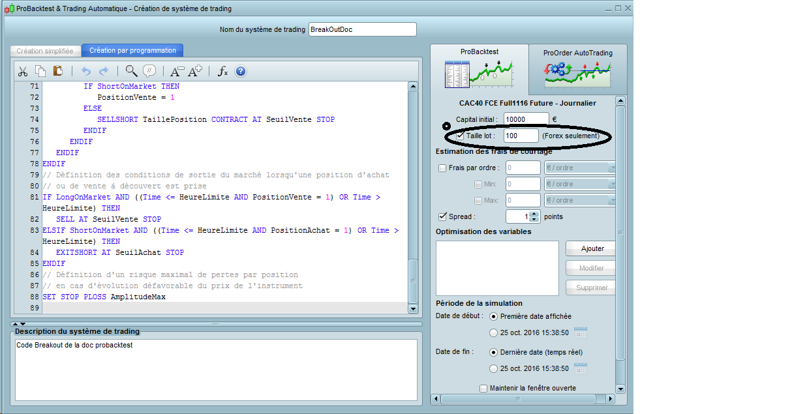Click the code editor vertical scrollbar thumb

pyautogui.click(x=412, y=280)
